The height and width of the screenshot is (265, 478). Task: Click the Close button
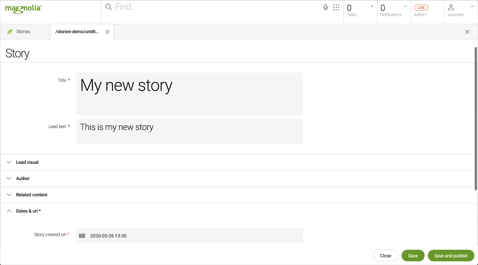(x=385, y=255)
